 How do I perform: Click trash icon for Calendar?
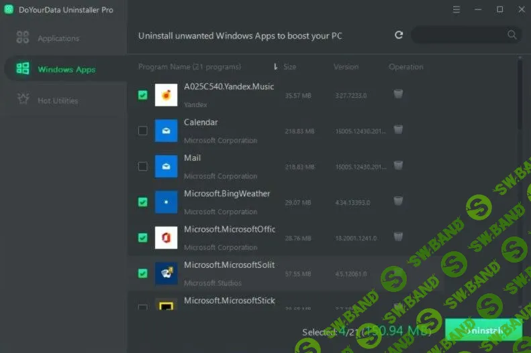[398, 129]
